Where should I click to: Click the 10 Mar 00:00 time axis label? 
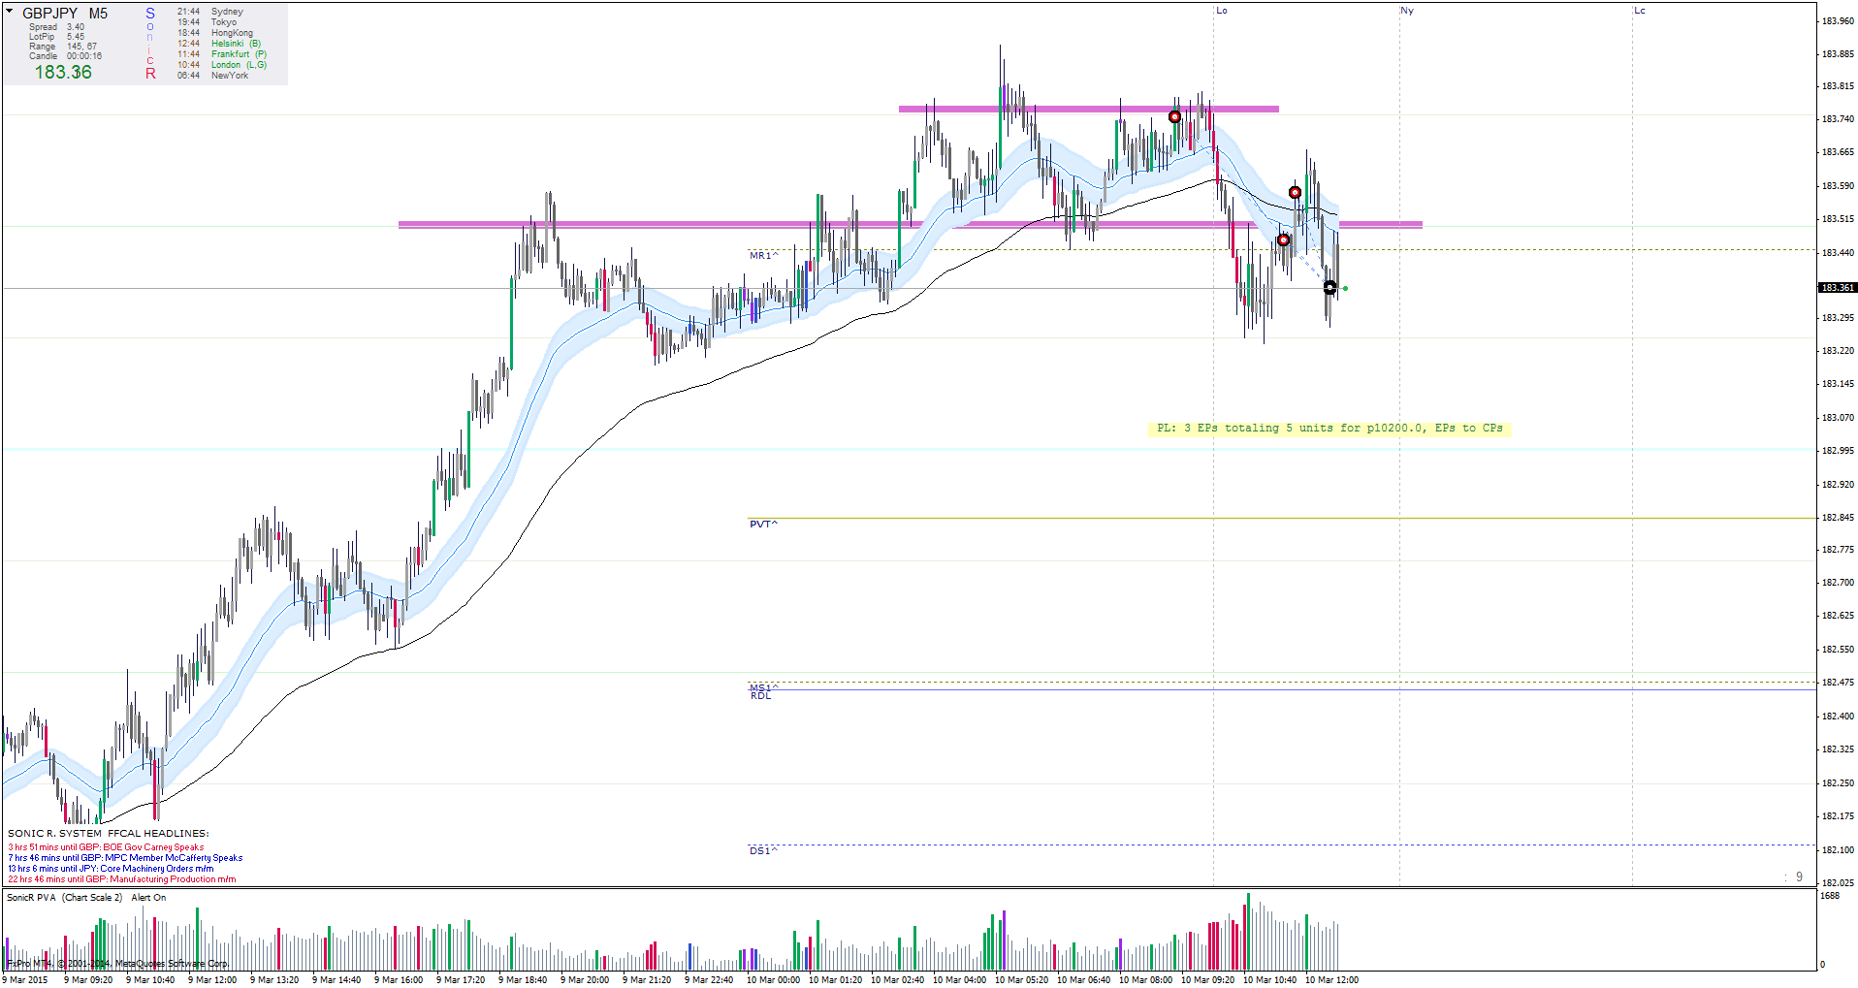(773, 980)
